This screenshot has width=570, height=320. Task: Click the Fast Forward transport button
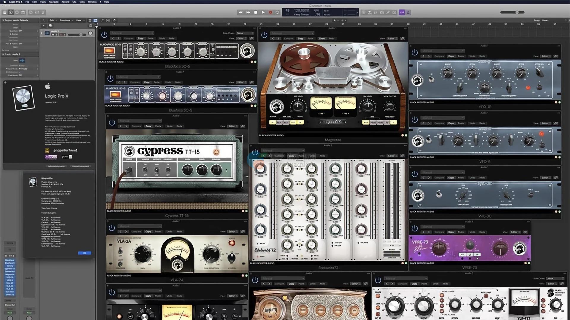pyautogui.click(x=248, y=12)
